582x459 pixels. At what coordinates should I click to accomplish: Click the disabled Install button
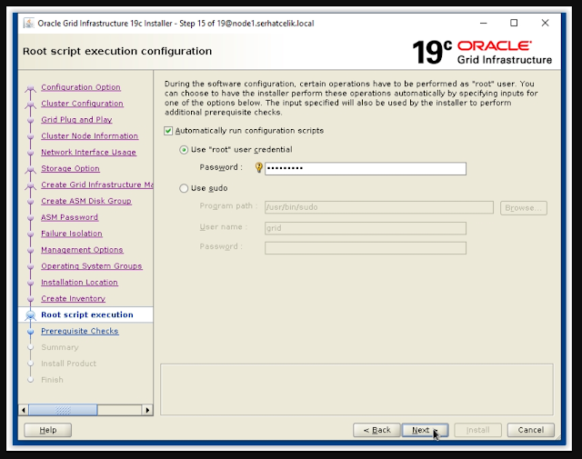[477, 430]
